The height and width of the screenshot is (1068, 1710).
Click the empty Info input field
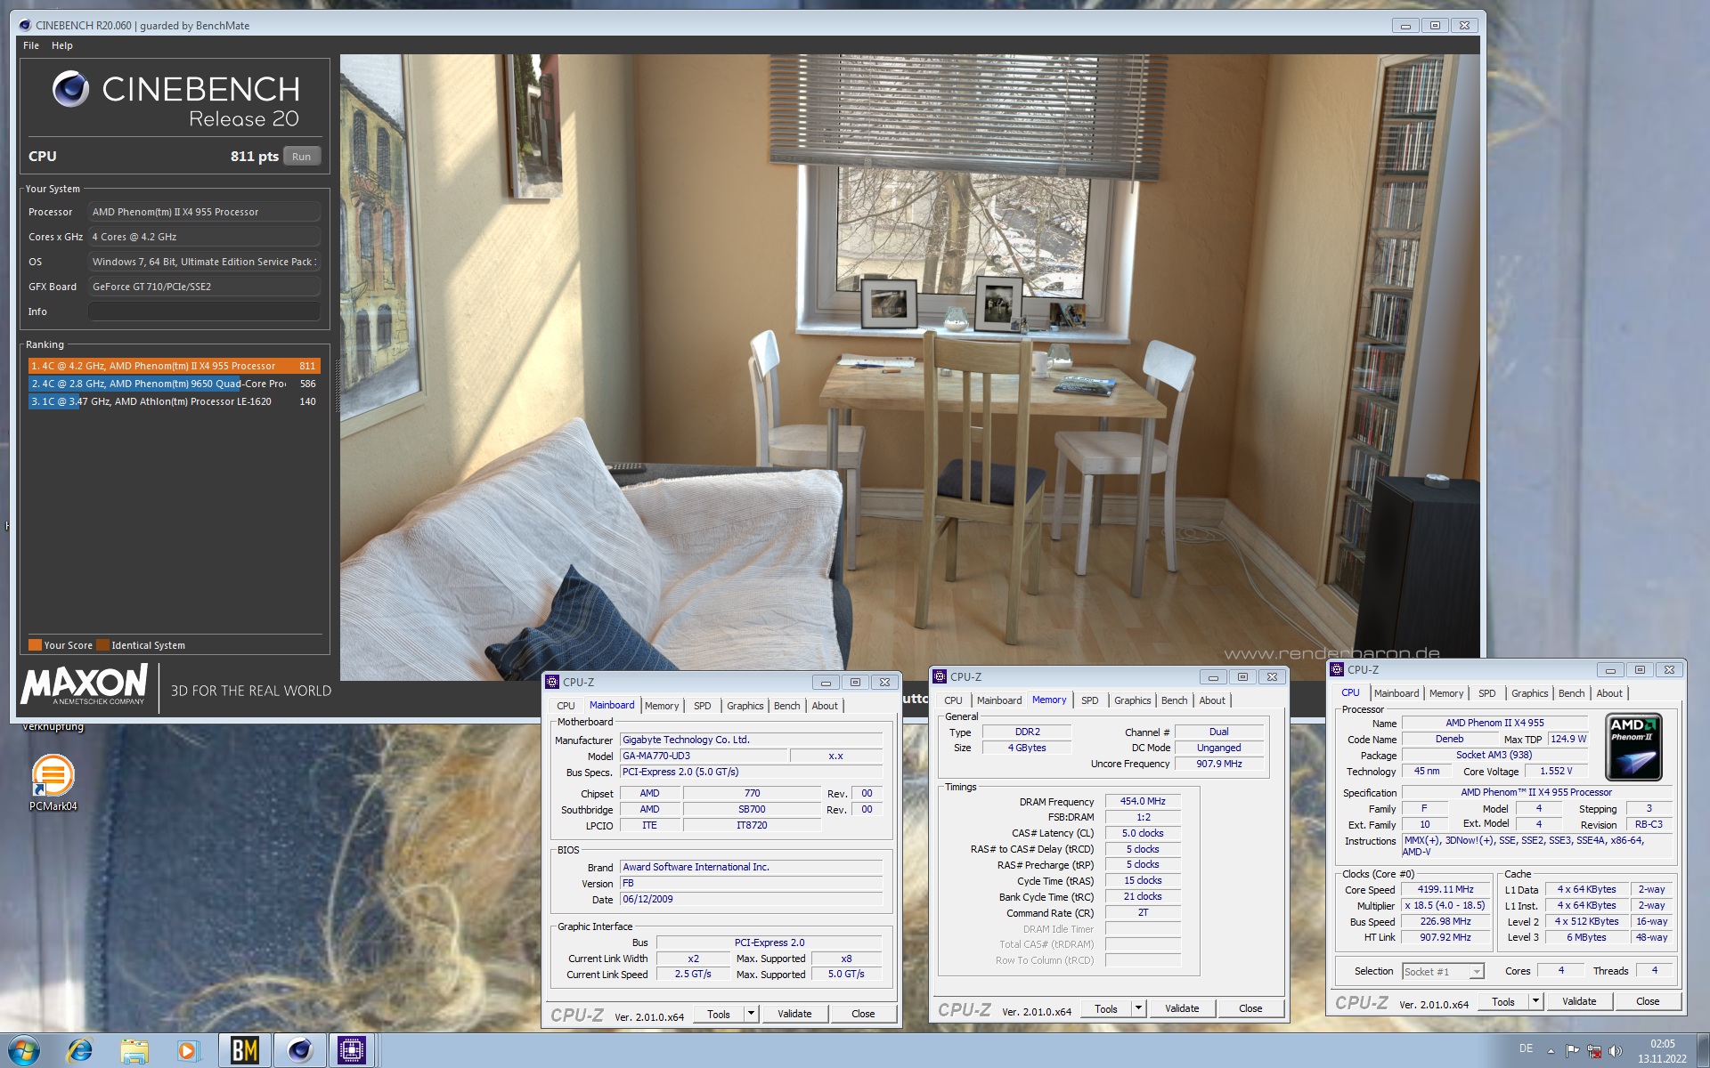point(204,311)
